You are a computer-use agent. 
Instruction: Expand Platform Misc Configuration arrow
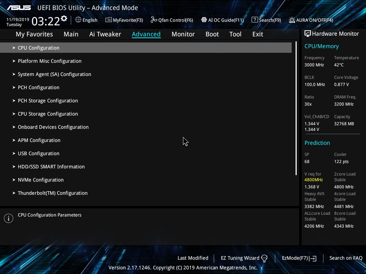(14, 61)
